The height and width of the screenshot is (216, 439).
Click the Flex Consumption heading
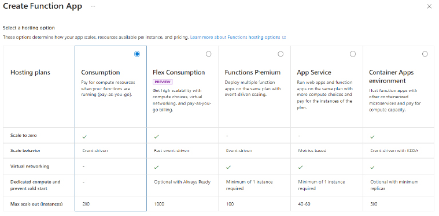[179, 72]
